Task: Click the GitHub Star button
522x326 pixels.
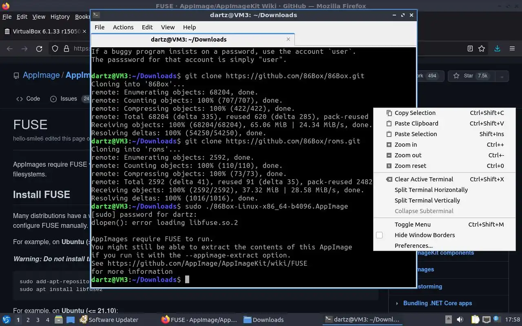Action: click(471, 76)
